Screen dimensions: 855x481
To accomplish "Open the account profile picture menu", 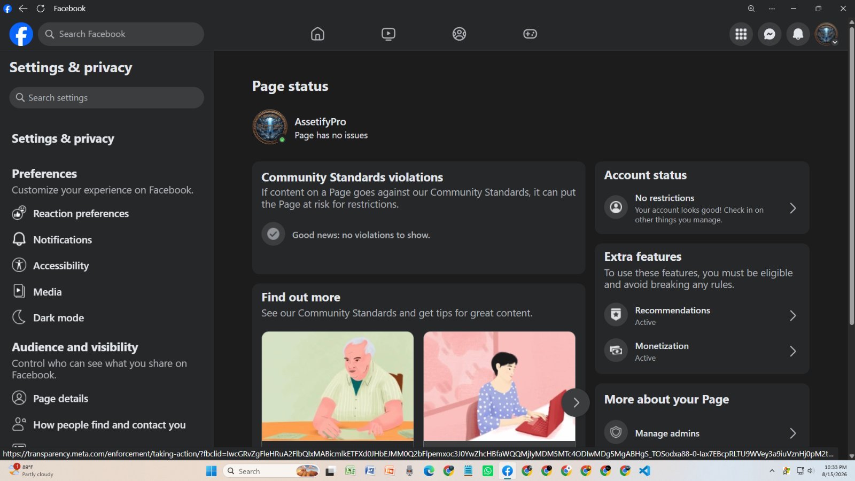I will click(x=826, y=34).
